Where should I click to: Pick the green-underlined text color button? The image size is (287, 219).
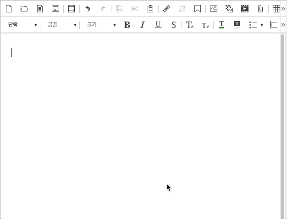click(x=221, y=25)
